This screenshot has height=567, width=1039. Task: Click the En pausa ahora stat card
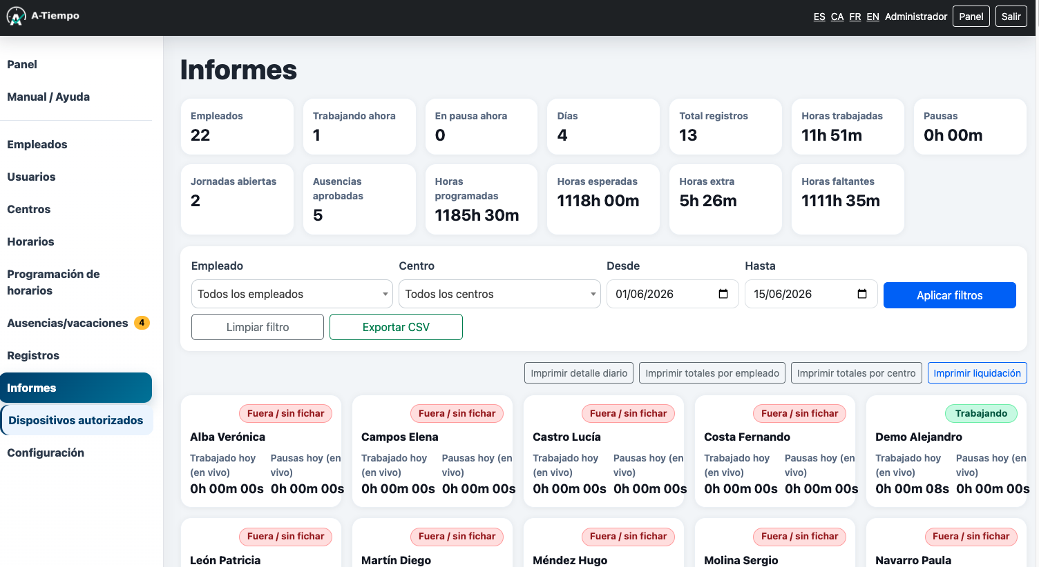point(482,126)
